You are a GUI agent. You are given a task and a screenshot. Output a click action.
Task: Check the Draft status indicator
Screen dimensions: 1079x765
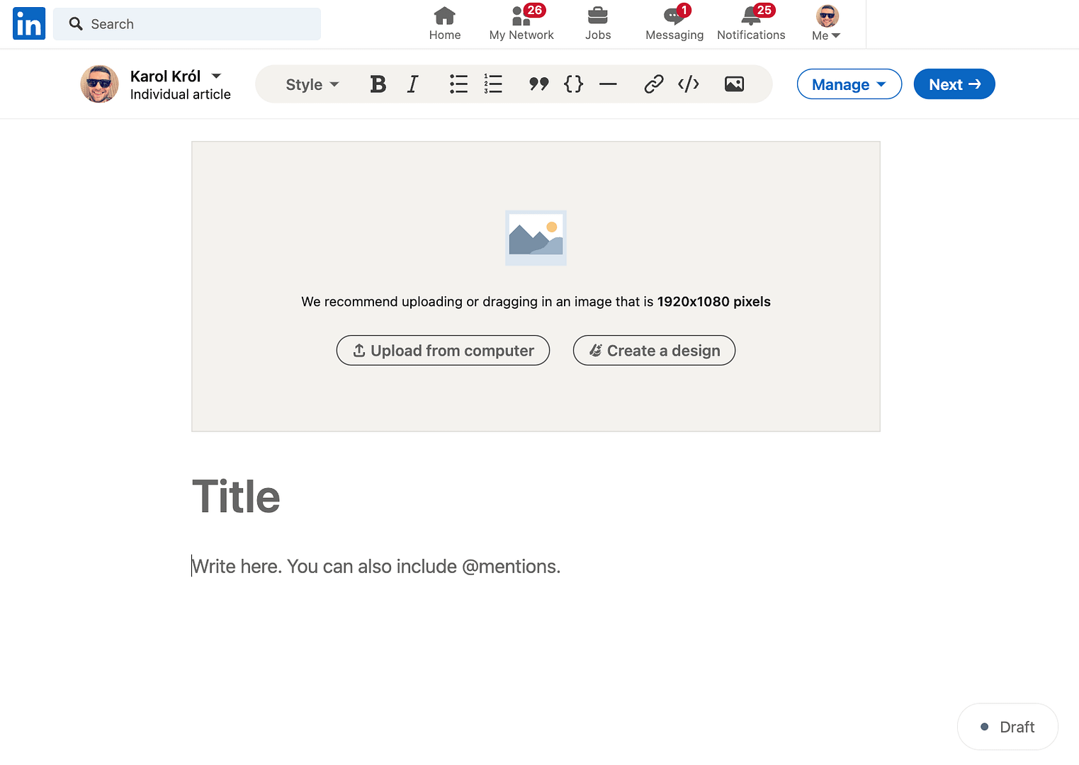pyautogui.click(x=1007, y=727)
